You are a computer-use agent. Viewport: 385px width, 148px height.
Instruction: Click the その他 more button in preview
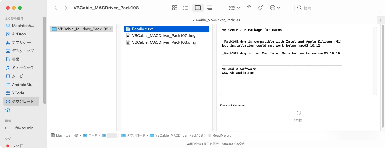[x=299, y=116]
